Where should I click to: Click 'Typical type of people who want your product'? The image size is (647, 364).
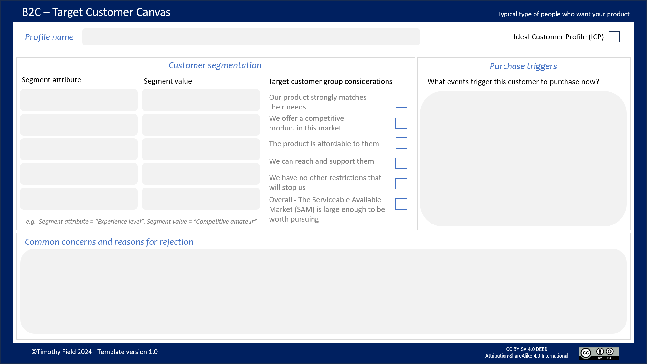pos(563,14)
